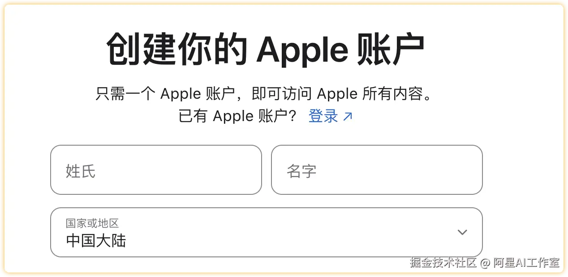Click the 姓氏 placeholder text
The image size is (568, 277).
tap(81, 171)
